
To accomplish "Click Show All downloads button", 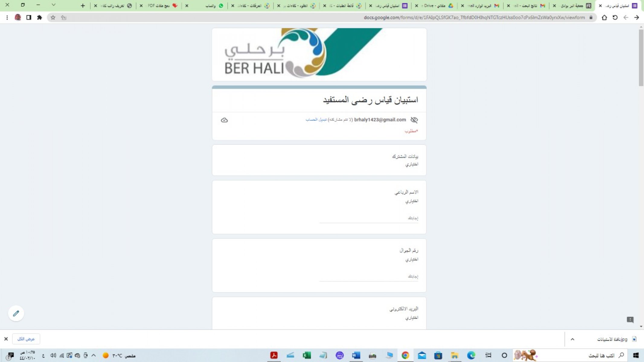I will pos(26,339).
